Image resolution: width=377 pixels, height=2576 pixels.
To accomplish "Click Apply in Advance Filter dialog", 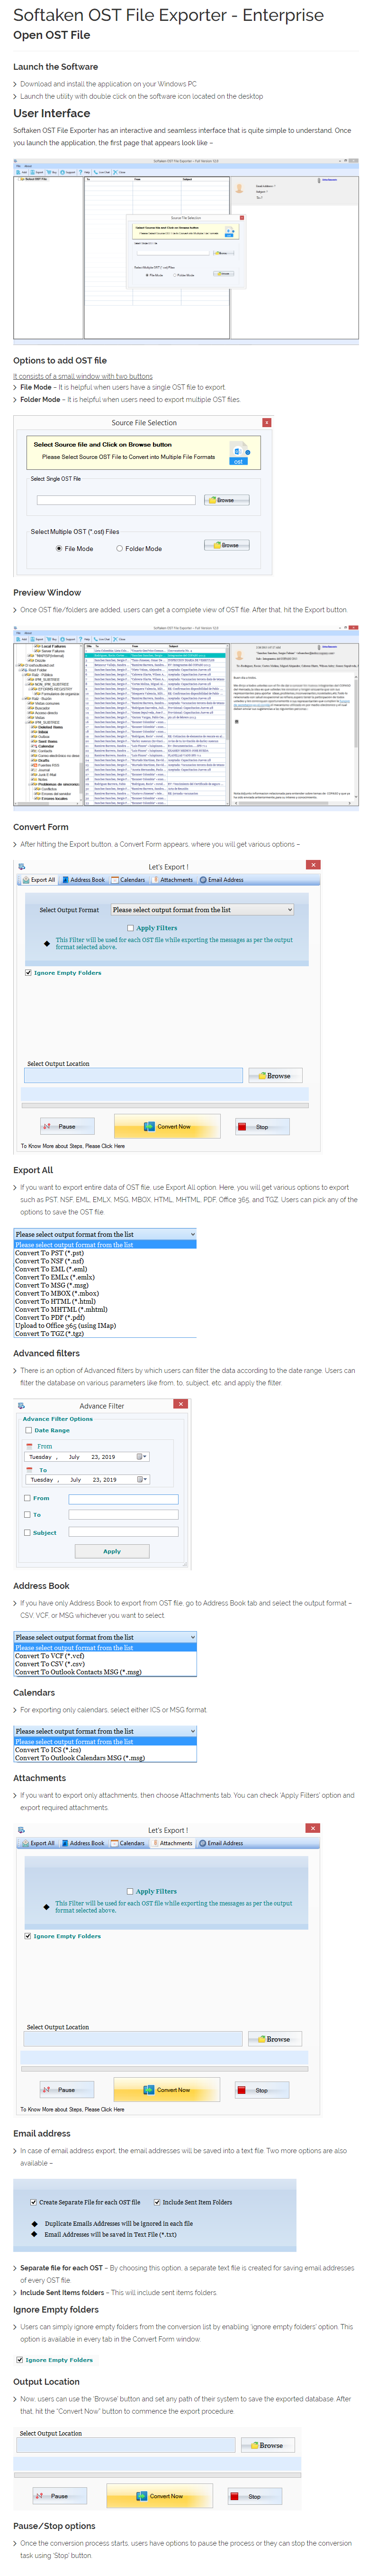I will 112,1551.
